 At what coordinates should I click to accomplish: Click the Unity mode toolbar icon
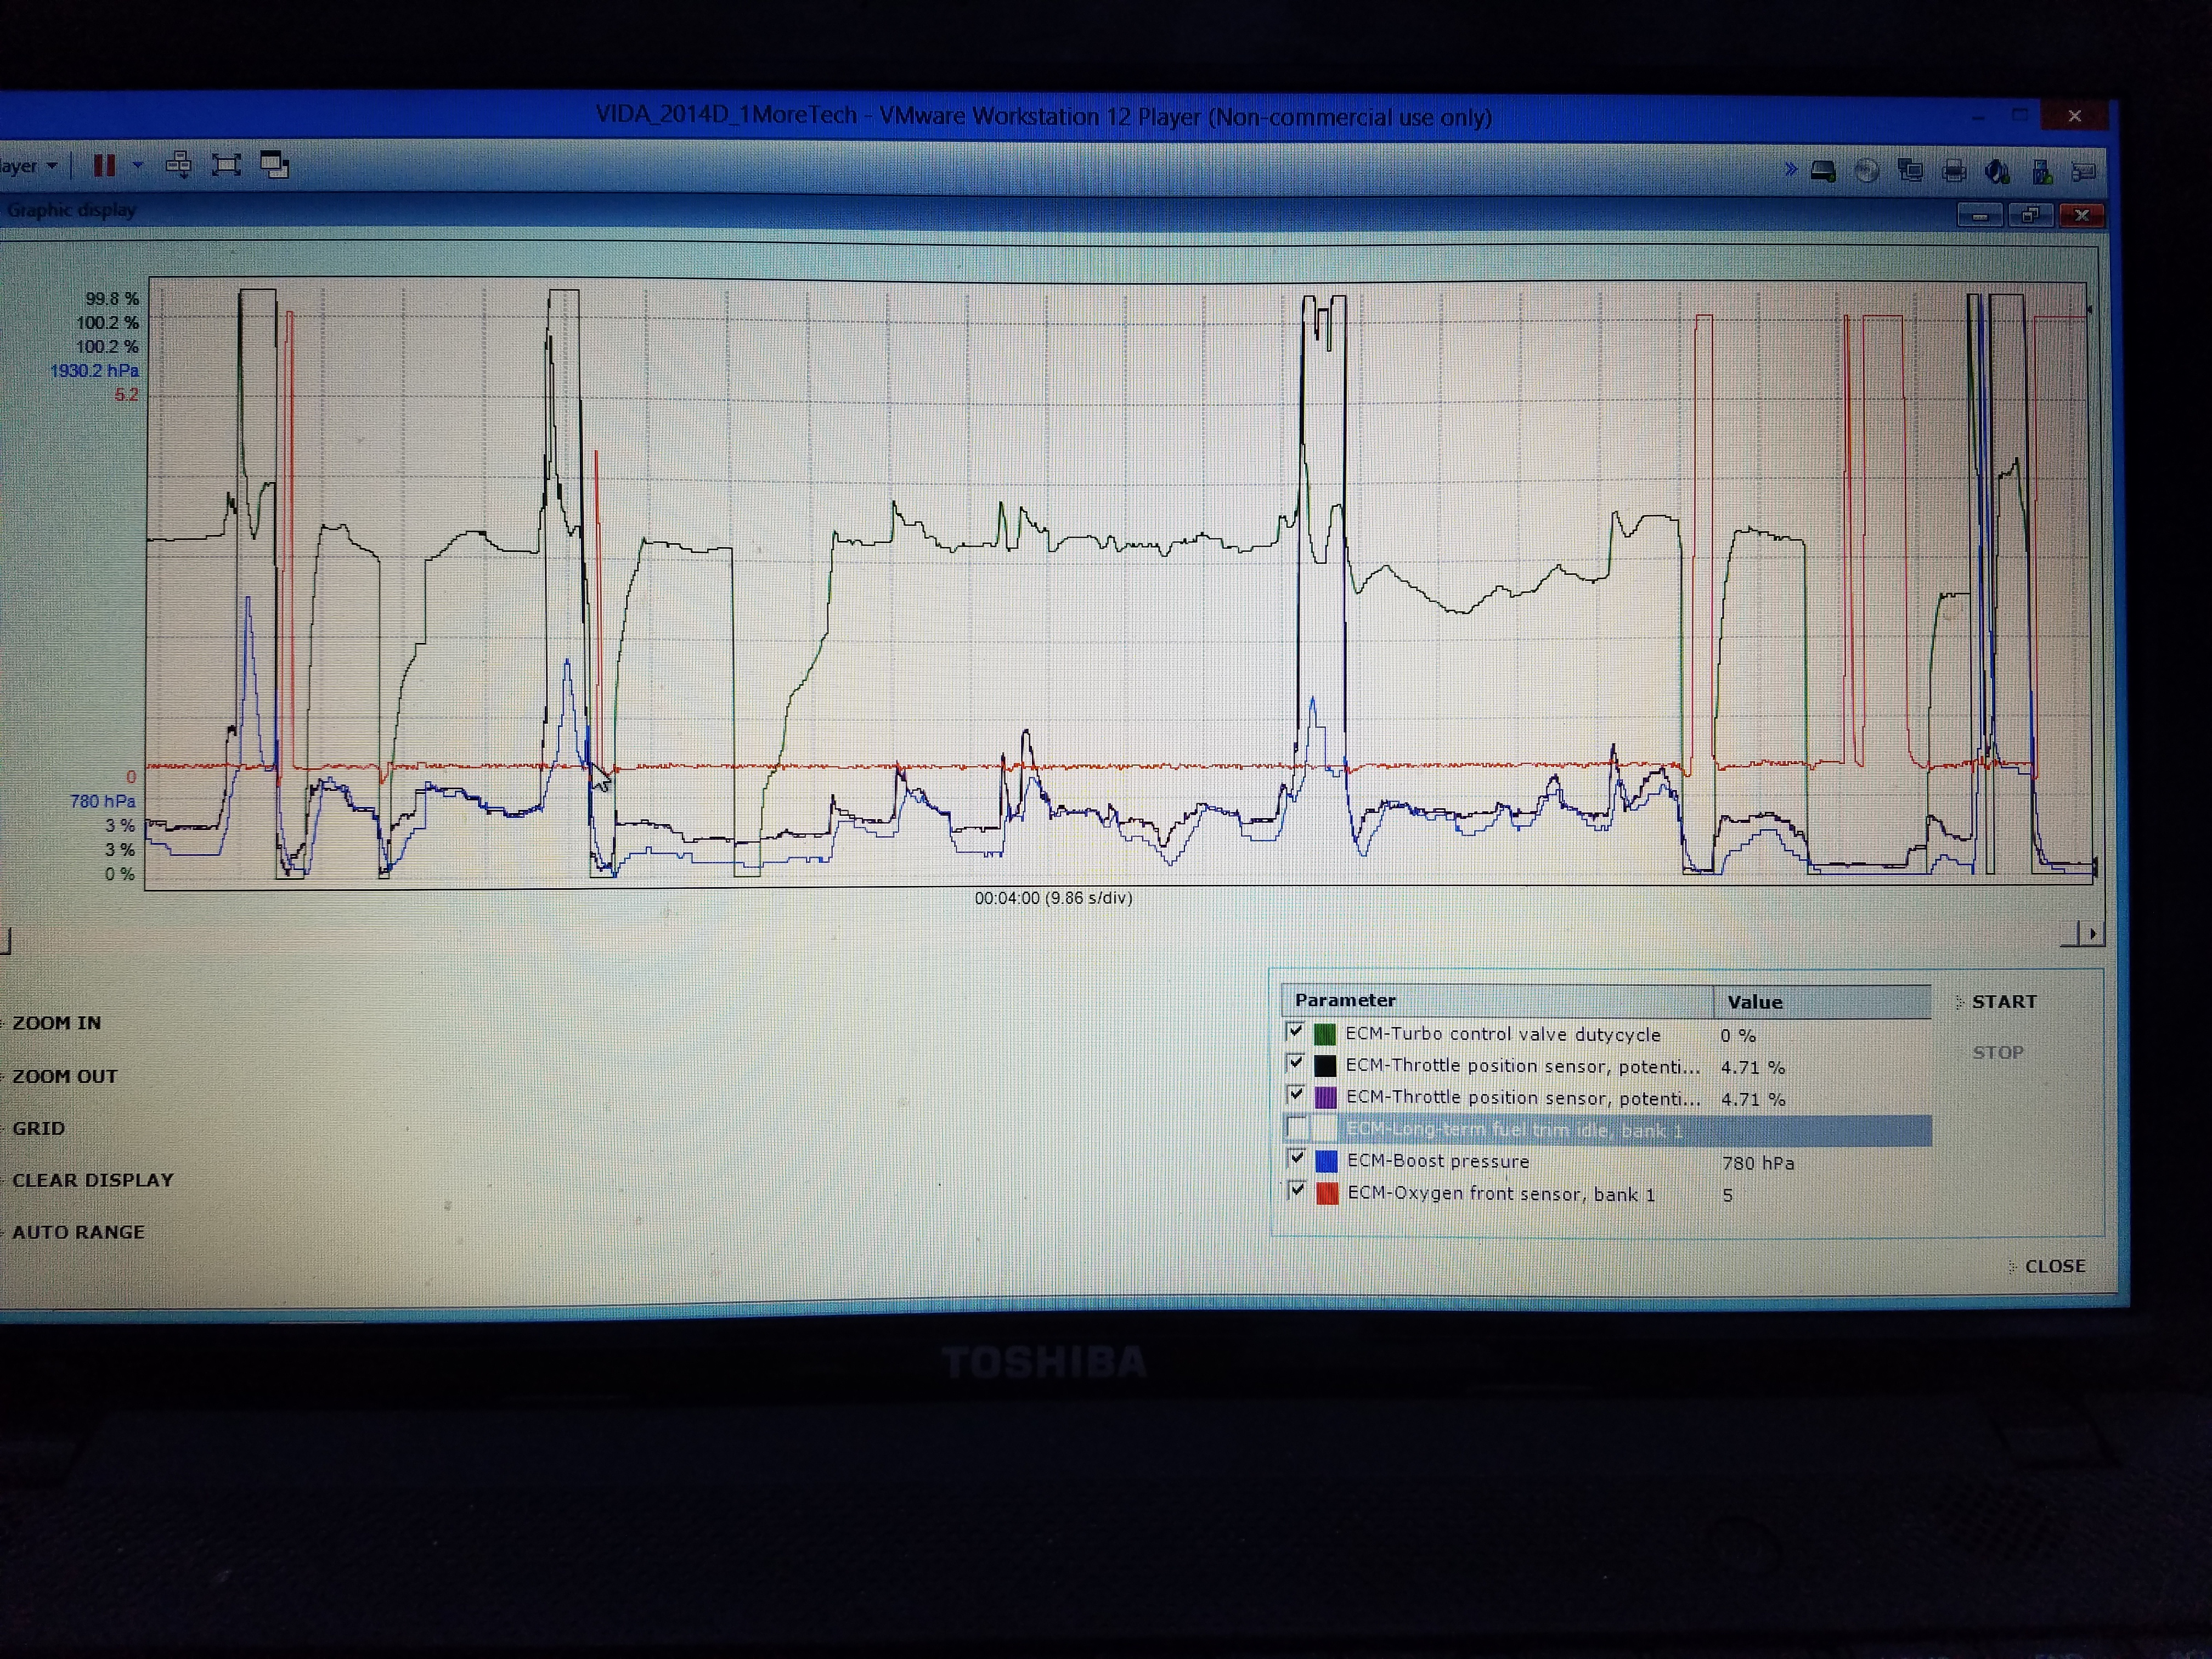(274, 165)
